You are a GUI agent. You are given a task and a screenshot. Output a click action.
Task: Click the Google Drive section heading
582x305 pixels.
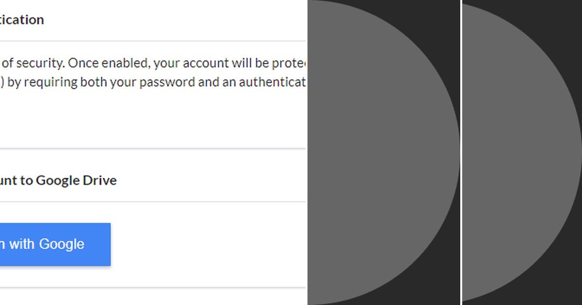click(x=58, y=180)
